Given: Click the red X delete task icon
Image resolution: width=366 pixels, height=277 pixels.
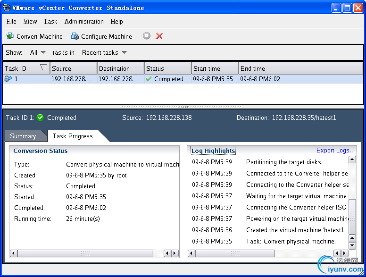Looking at the screenshot, I should [x=159, y=36].
